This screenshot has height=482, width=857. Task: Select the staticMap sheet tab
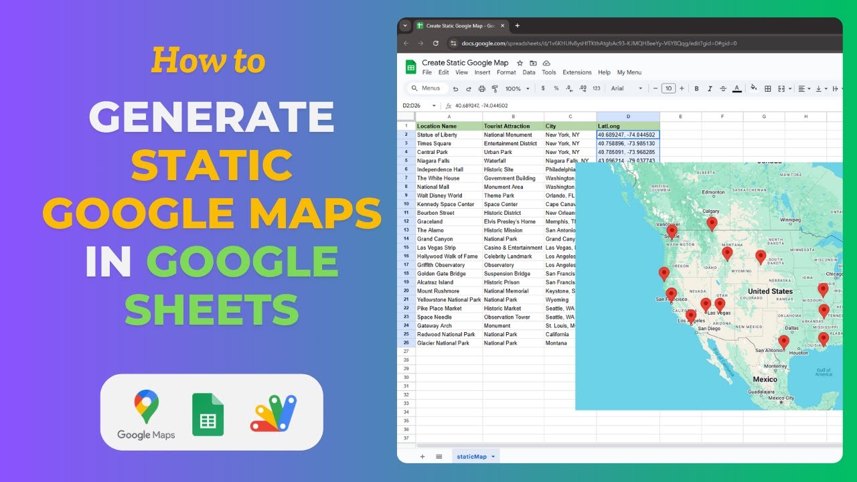(475, 457)
